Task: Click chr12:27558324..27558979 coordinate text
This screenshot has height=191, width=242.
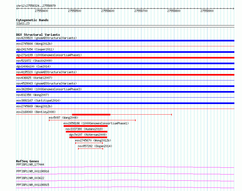Action: click(x=36, y=6)
